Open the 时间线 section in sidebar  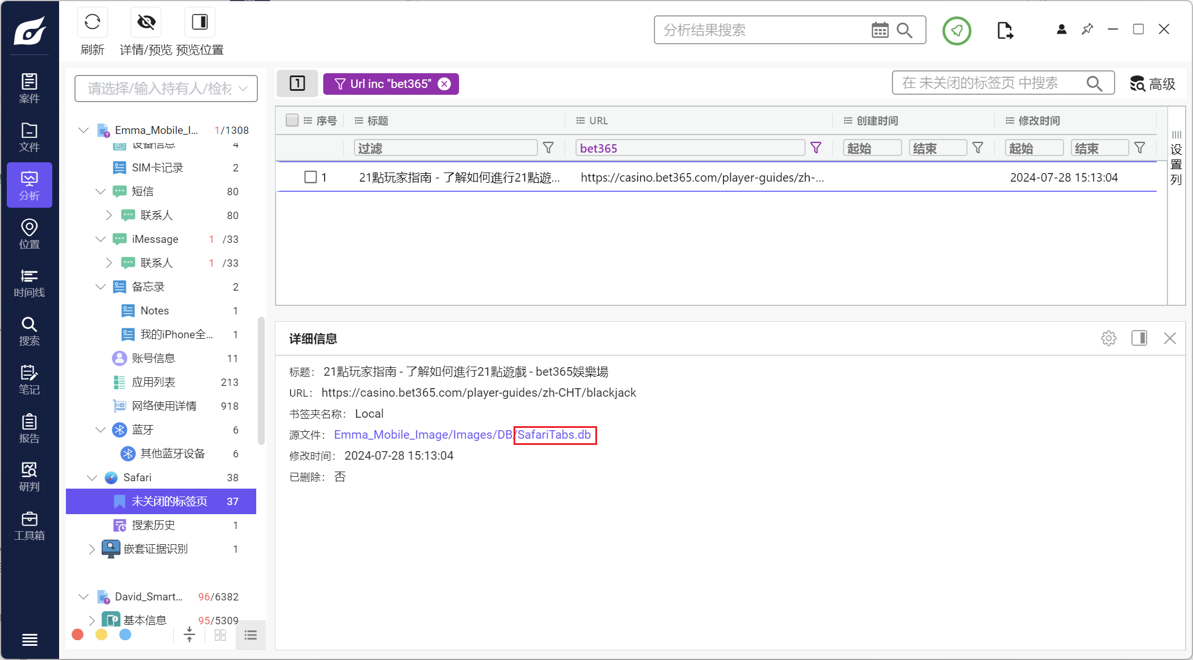tap(30, 283)
